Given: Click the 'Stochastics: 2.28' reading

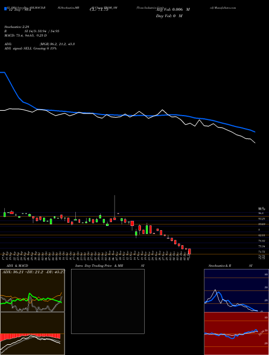Looking at the screenshot, I should coord(17,27).
